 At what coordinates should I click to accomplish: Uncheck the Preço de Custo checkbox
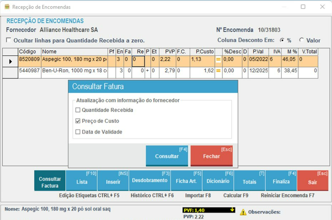[78, 121]
